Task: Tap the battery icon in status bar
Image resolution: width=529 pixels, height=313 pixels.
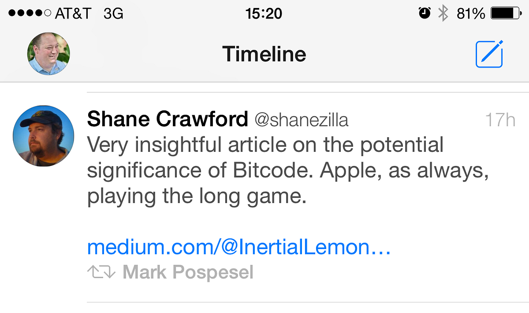Action: tap(506, 14)
